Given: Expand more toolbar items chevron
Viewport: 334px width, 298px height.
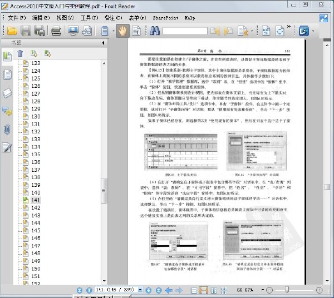Looking at the screenshot, I should [x=288, y=26].
